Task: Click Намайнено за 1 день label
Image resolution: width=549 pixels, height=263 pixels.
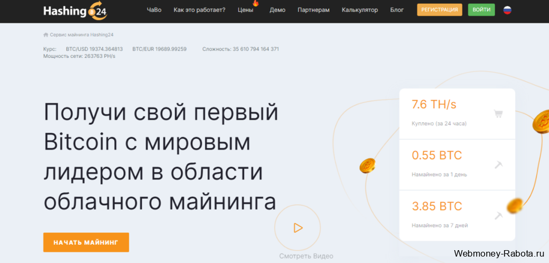Action: (439, 175)
